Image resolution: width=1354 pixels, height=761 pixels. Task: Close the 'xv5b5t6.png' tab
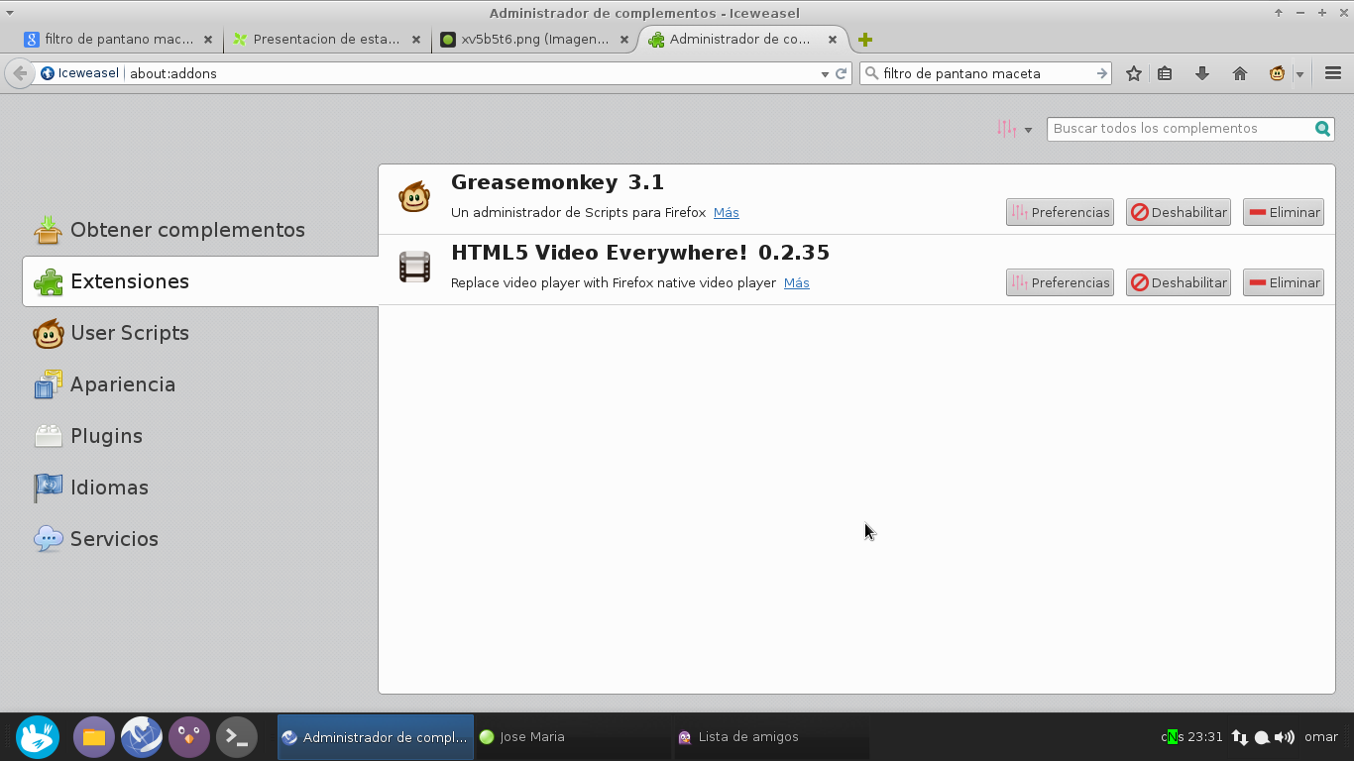pos(624,40)
